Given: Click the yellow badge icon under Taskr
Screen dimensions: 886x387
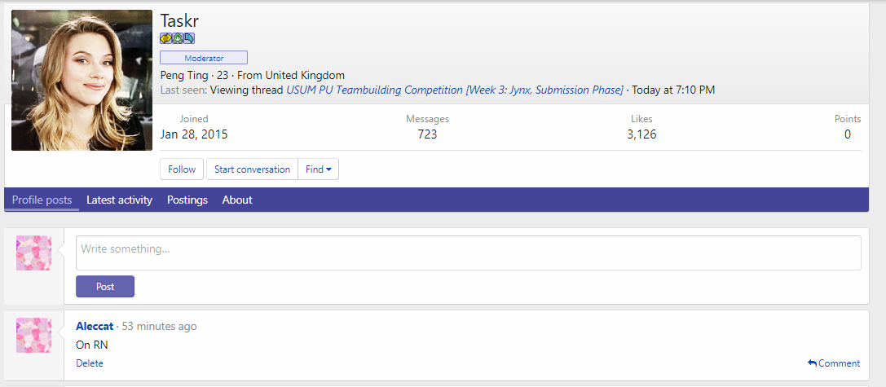Looking at the screenshot, I should [165, 38].
